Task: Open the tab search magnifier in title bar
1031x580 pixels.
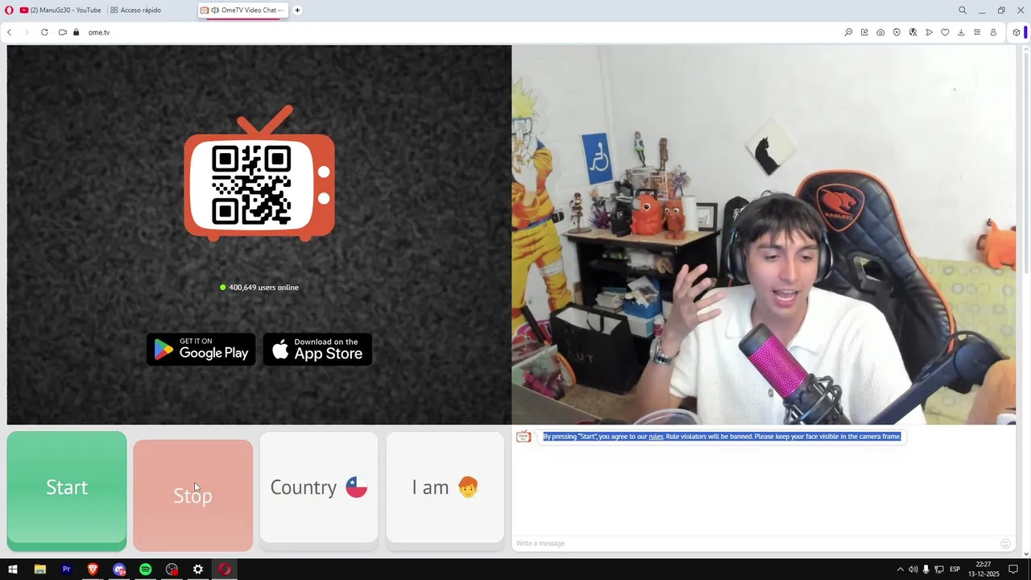Action: [963, 10]
